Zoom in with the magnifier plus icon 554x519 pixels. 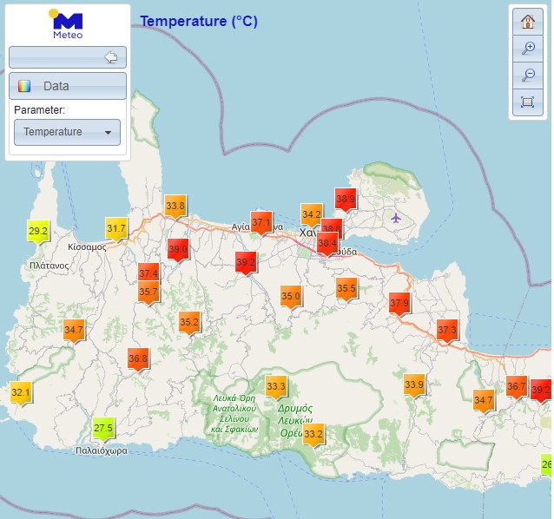(526, 49)
